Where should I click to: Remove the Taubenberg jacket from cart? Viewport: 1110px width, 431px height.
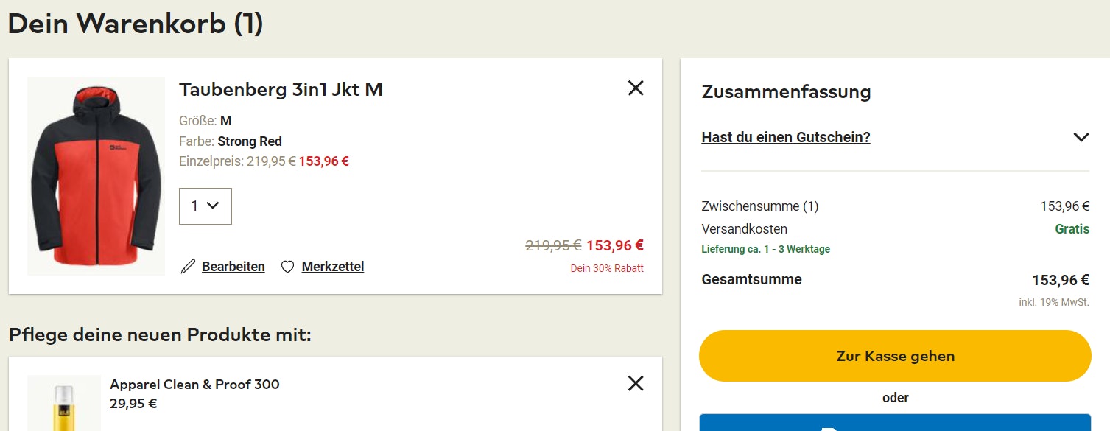[x=636, y=88]
